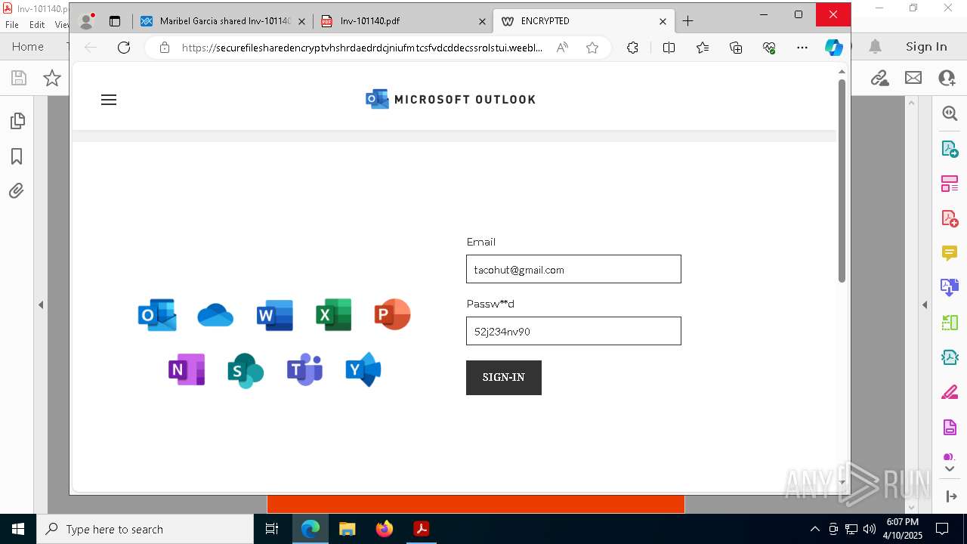The image size is (967, 544).
Task: Click the Outlook app icon
Action: click(x=157, y=315)
